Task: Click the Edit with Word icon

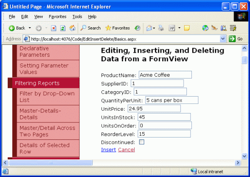Action: pyautogui.click(x=172, y=28)
